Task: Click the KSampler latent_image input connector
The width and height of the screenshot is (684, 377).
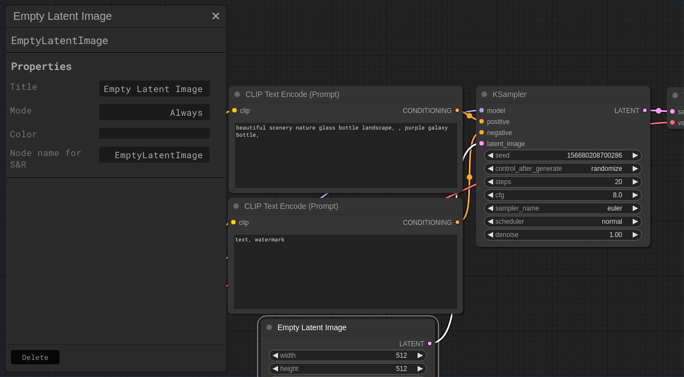Action: coord(482,143)
